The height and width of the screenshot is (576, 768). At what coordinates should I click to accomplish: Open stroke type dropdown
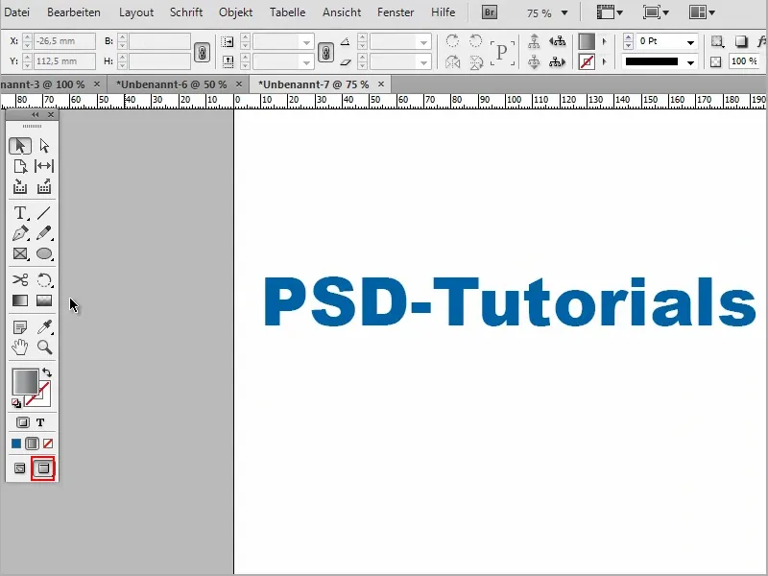click(690, 62)
